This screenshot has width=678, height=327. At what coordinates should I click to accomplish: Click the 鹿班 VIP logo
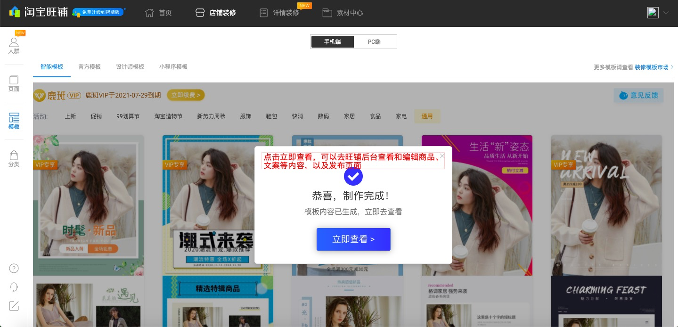click(57, 95)
